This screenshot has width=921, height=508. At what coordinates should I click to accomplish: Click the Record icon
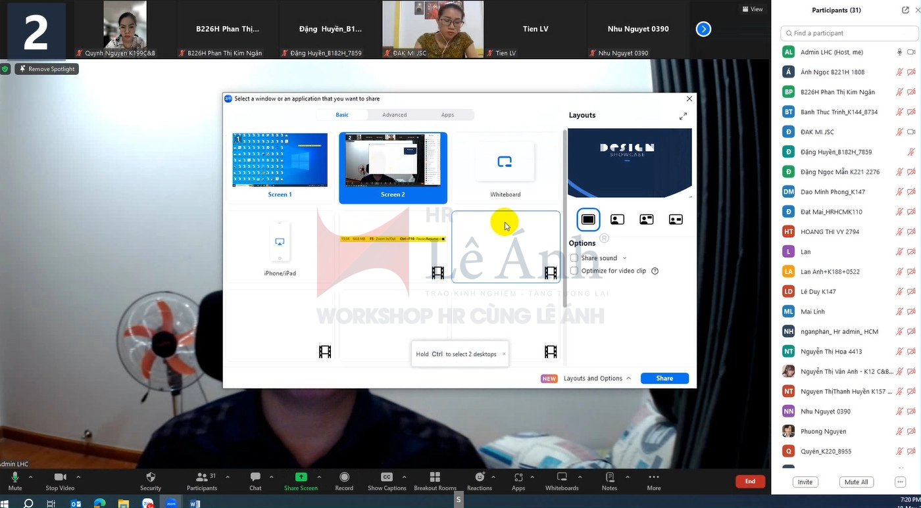pos(344,477)
